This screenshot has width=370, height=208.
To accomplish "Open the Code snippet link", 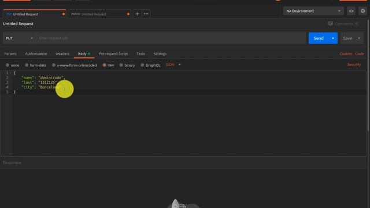I will click(x=360, y=54).
